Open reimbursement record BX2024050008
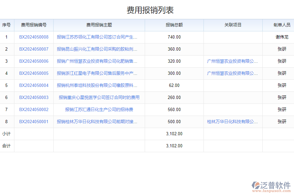 (x=34, y=37)
